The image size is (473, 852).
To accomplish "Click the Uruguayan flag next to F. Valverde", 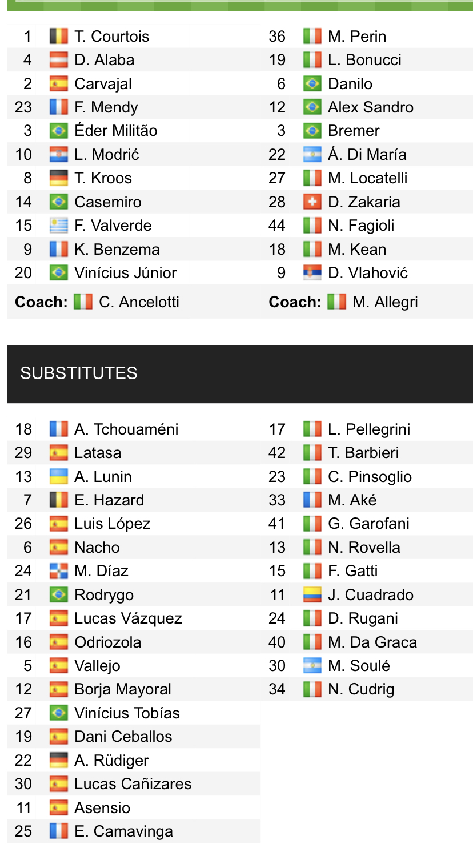I will coord(58,226).
